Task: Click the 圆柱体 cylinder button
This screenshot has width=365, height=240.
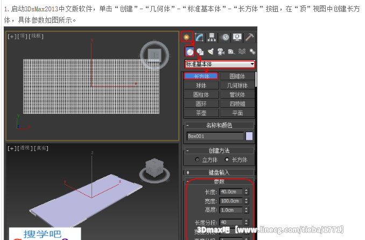Action: point(201,94)
